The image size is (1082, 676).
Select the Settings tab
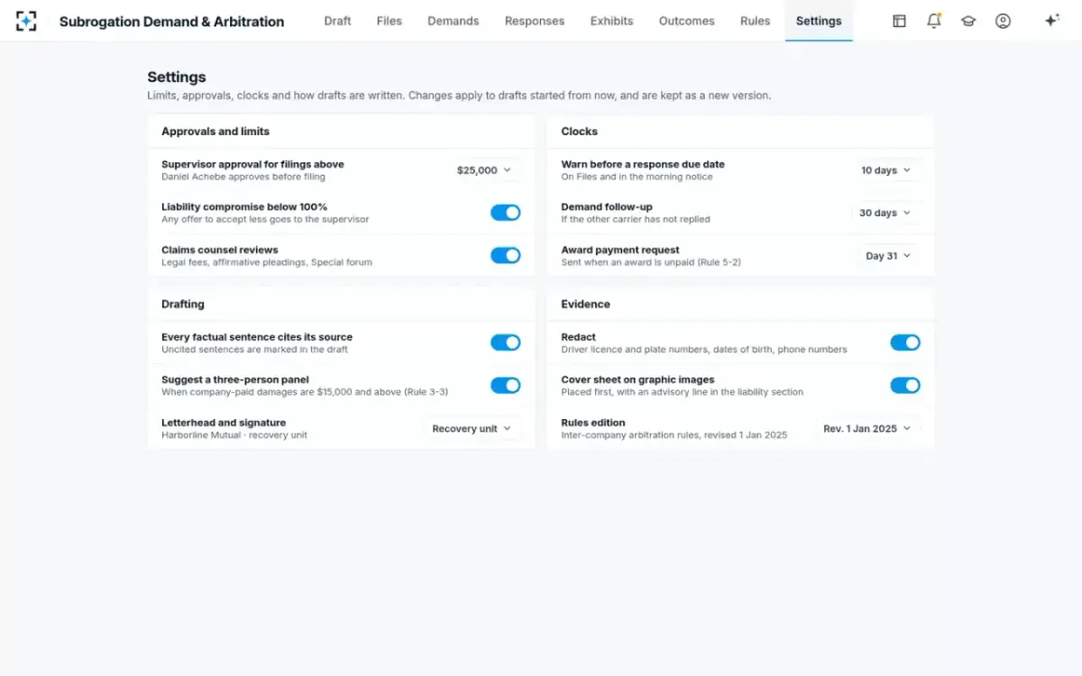[x=819, y=21]
